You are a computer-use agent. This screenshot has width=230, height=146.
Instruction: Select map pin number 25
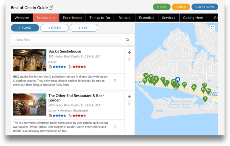click(x=205, y=85)
